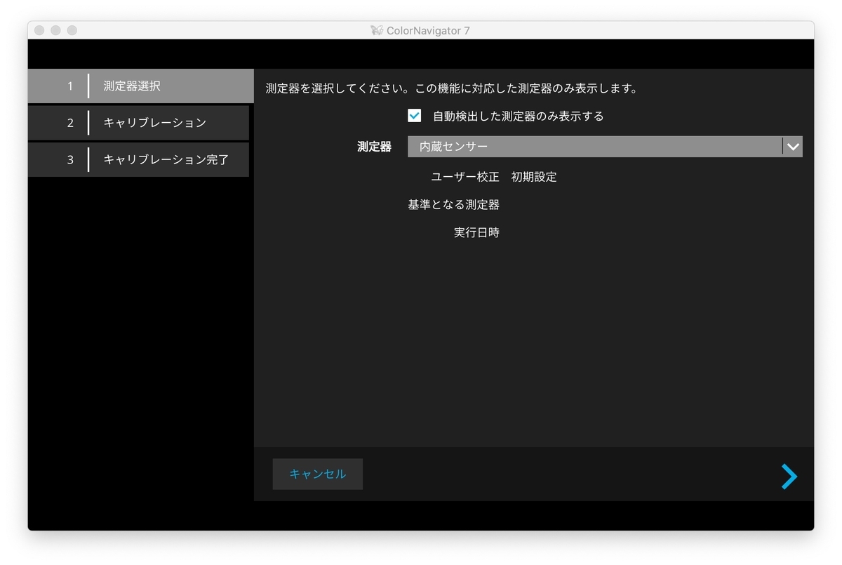Click the ユーザー校正 label
This screenshot has width=842, height=565.
[465, 177]
